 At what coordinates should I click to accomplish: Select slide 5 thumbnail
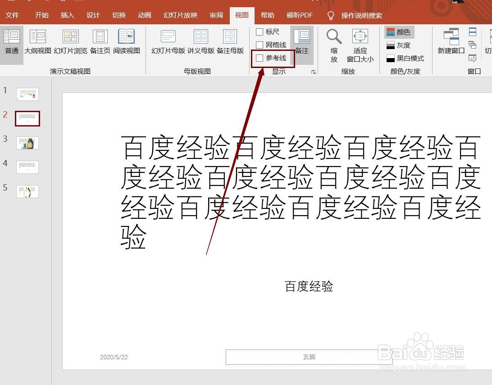click(x=27, y=191)
